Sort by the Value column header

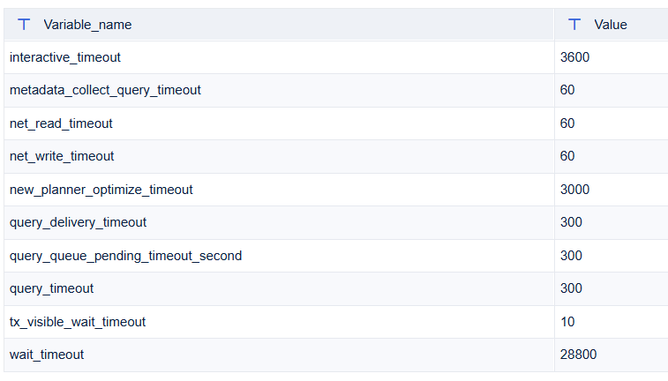tap(611, 25)
